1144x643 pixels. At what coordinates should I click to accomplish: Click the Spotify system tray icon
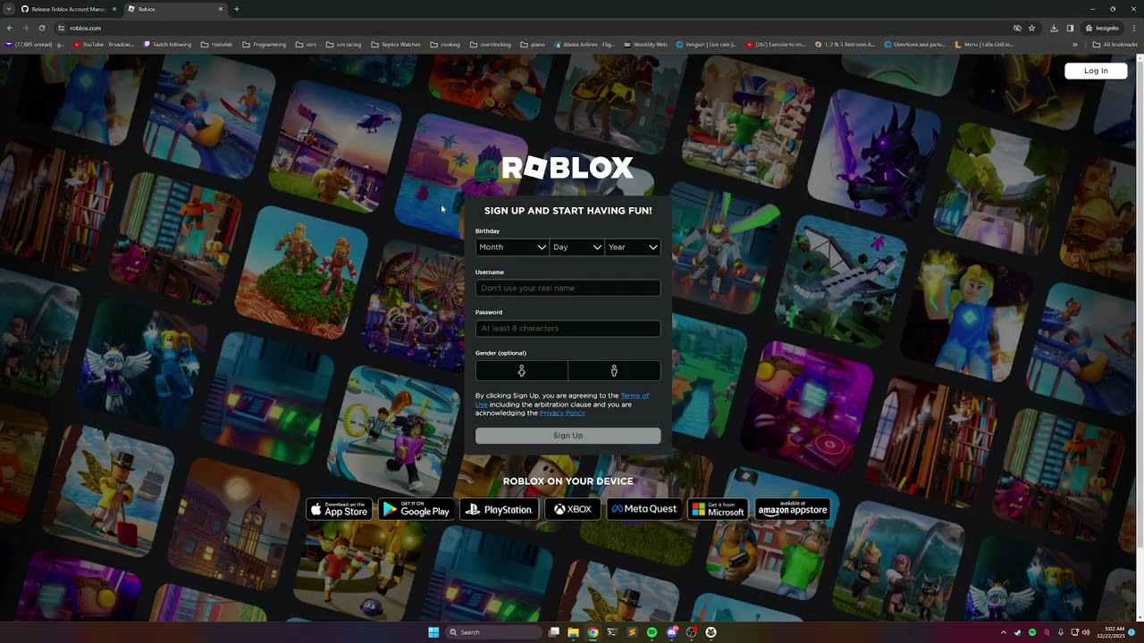point(1032,632)
